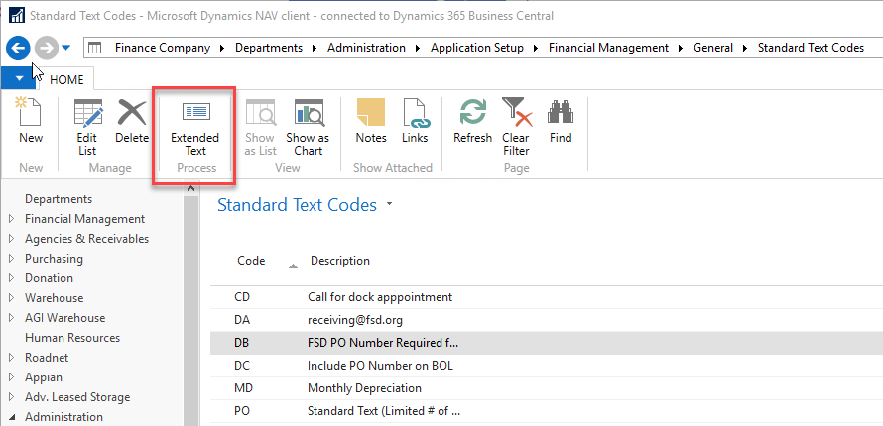The width and height of the screenshot is (883, 426).
Task: Expand the Donation tree node
Action: coord(12,278)
